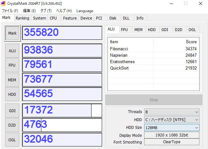
Task: Run the GDI benchmark button
Action: 12,111
